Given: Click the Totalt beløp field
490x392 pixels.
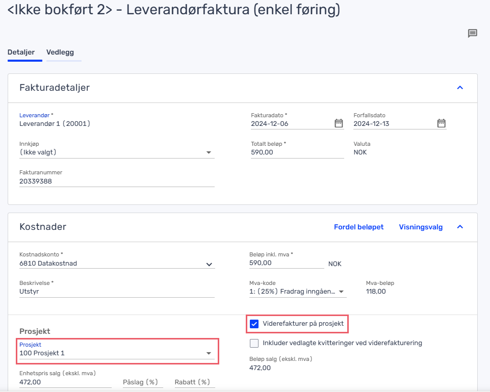Looking at the screenshot, I should click(x=297, y=152).
